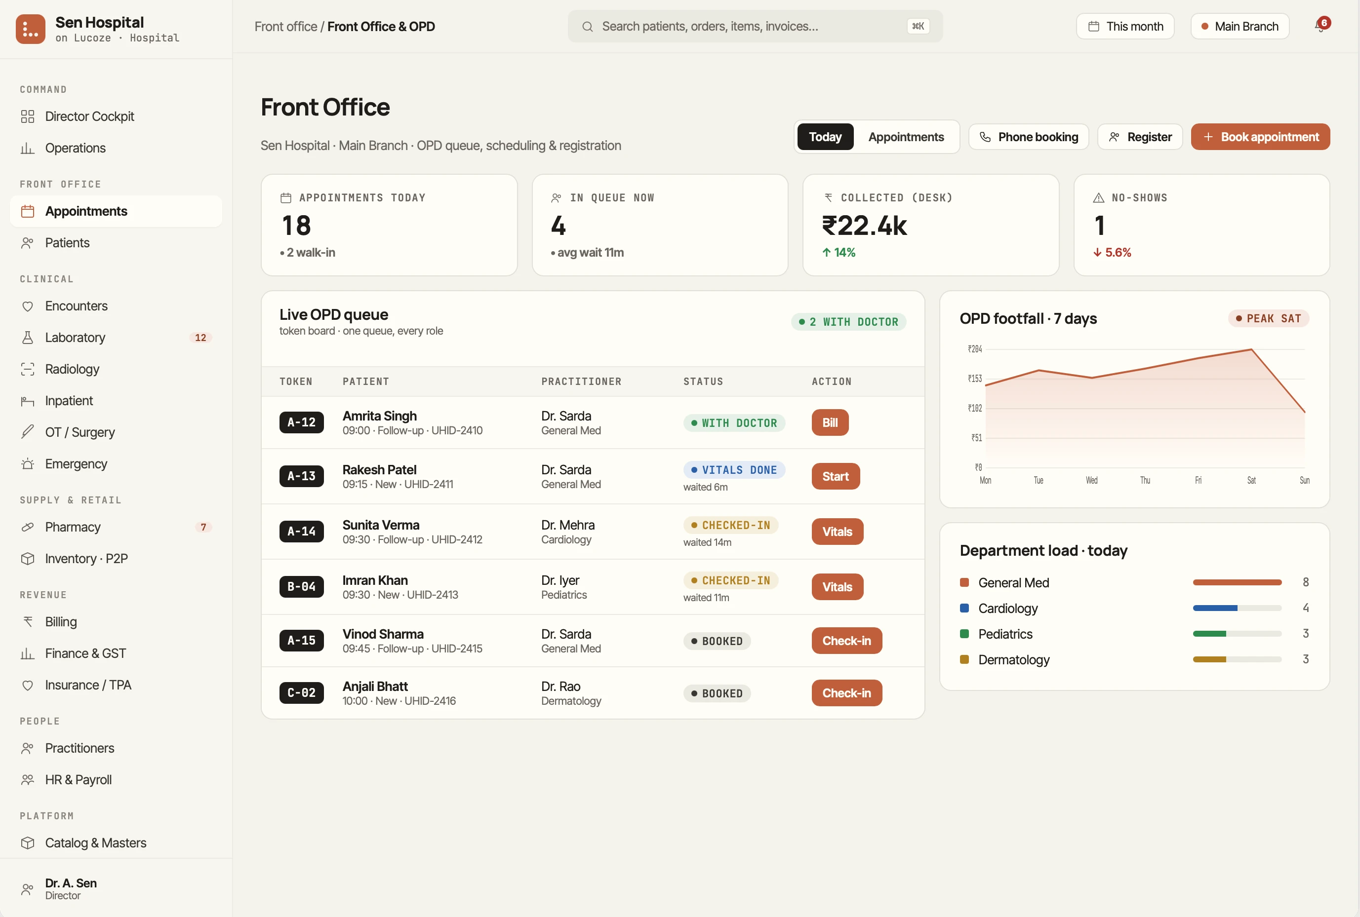The image size is (1360, 917).
Task: Click the Patients people icon
Action: (x=28, y=243)
